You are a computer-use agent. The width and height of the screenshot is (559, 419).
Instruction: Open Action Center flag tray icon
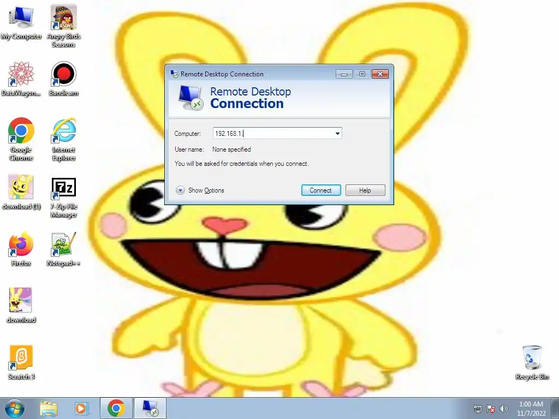pyautogui.click(x=491, y=409)
